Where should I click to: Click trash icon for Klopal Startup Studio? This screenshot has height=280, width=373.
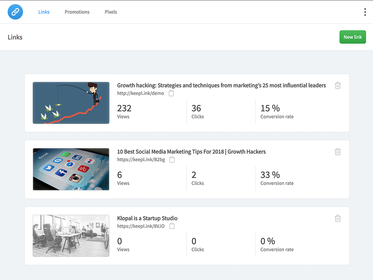click(x=338, y=218)
